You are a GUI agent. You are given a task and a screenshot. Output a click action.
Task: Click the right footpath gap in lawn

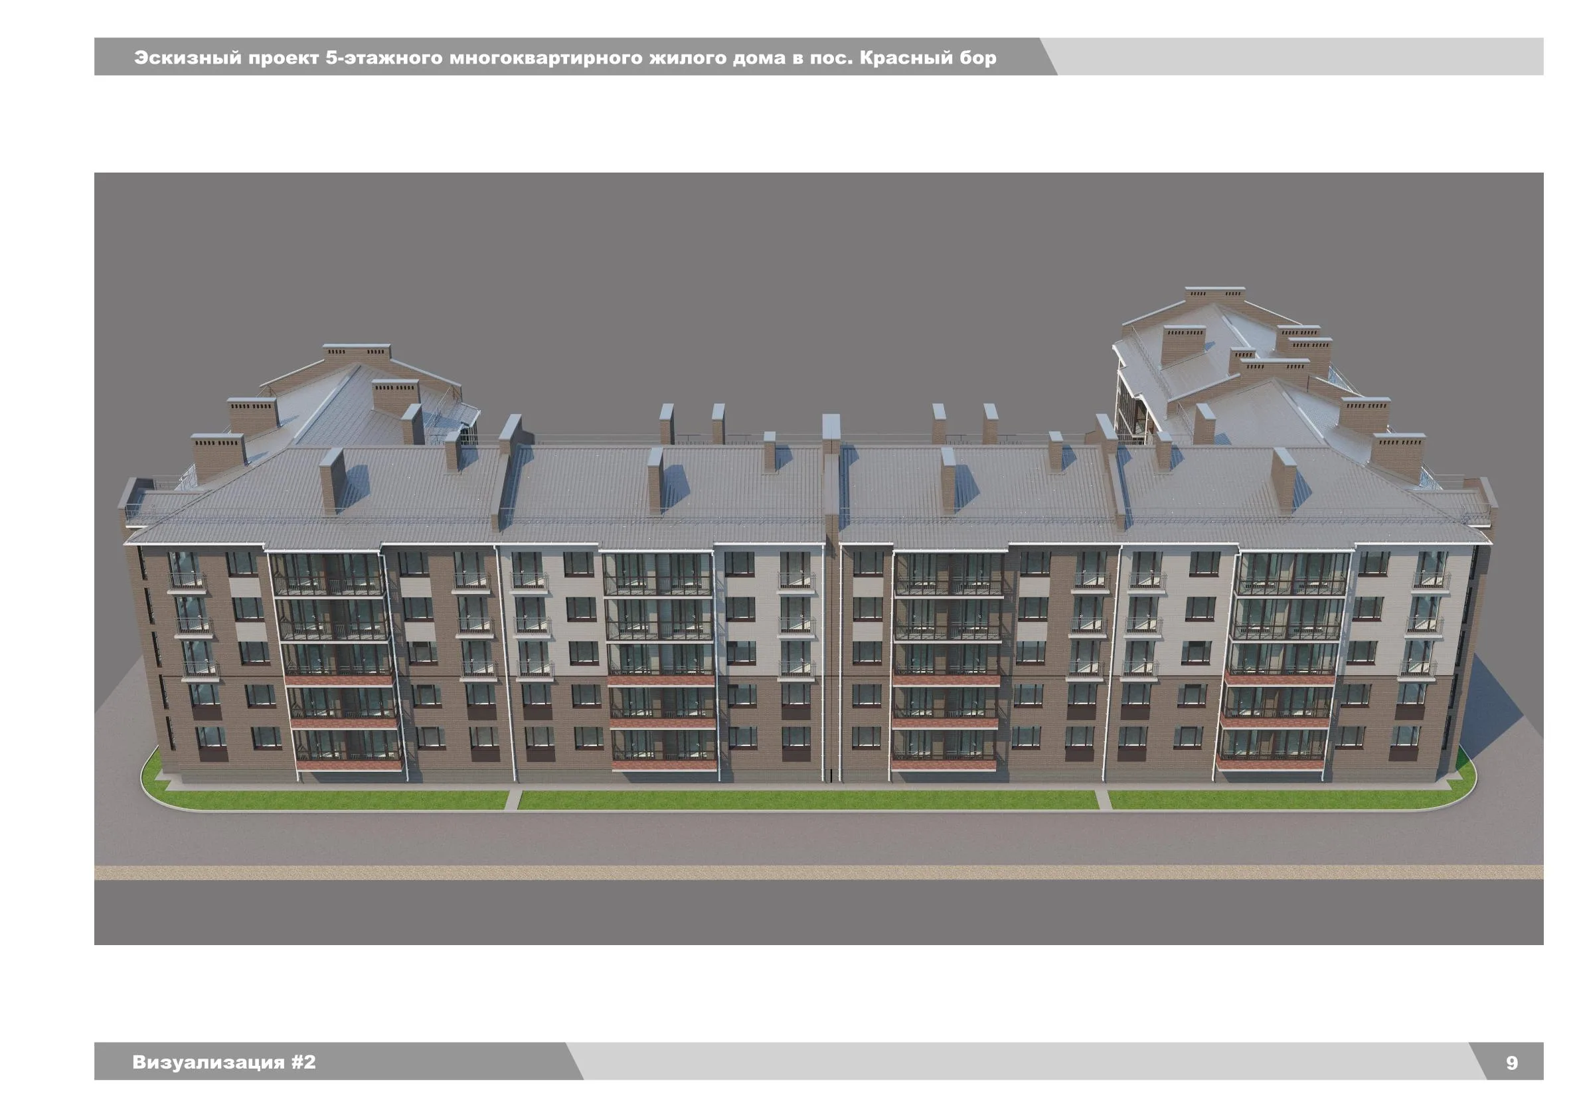(x=1102, y=799)
